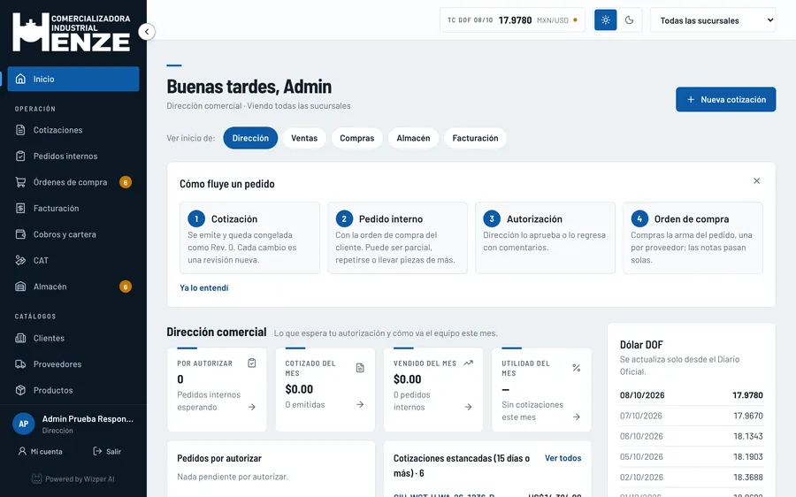This screenshot has height=497, width=796.
Task: Click the arrow on Utilidad del mes card
Action: (576, 417)
